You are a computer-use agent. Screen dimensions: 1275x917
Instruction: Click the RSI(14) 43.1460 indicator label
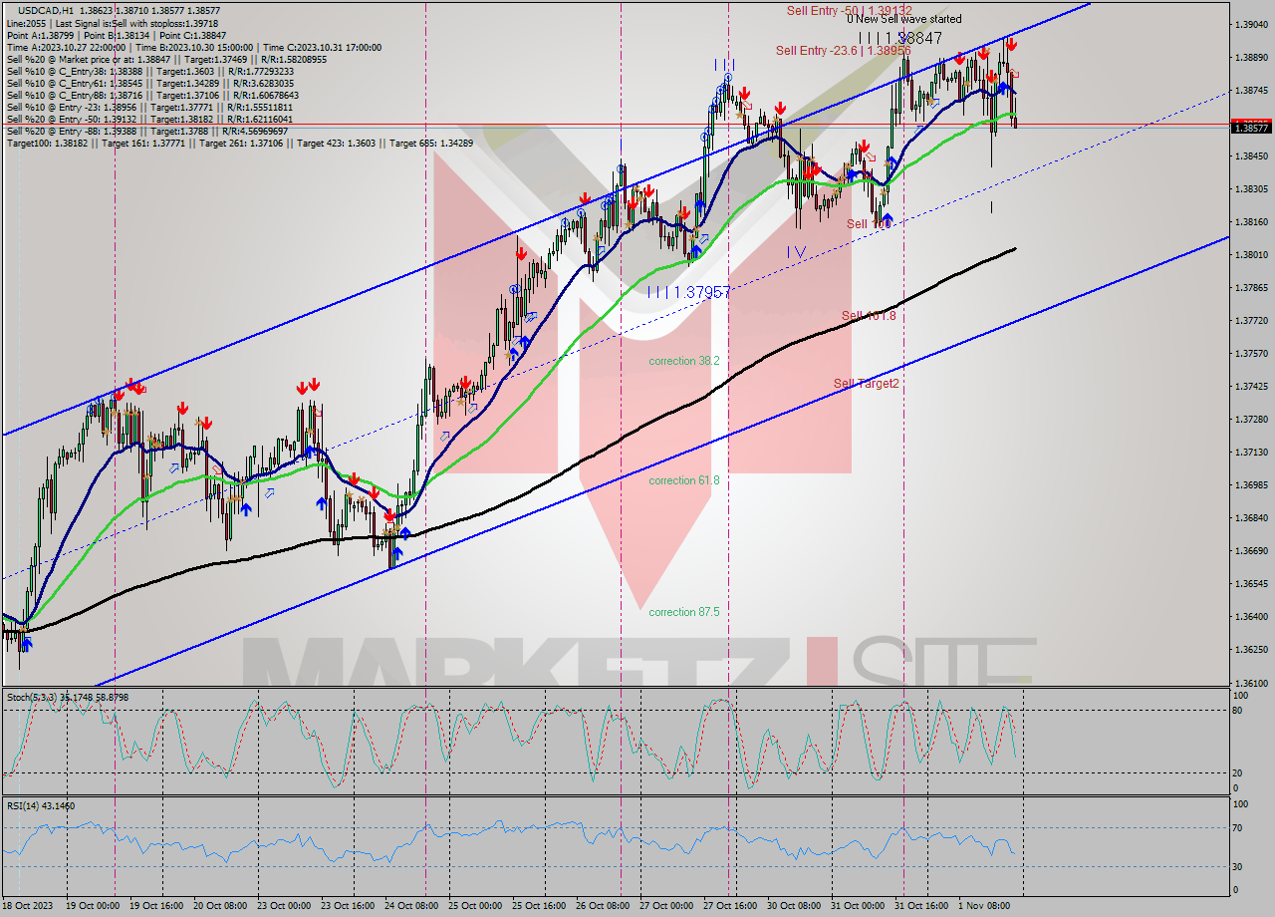pyautogui.click(x=40, y=805)
